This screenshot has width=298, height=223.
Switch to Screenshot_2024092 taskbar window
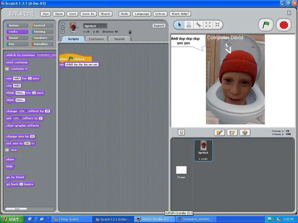[x=196, y=219]
